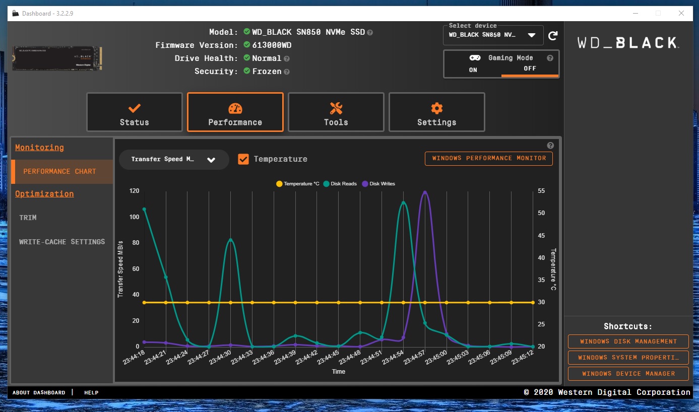Click the Status checkmark icon

[135, 108]
